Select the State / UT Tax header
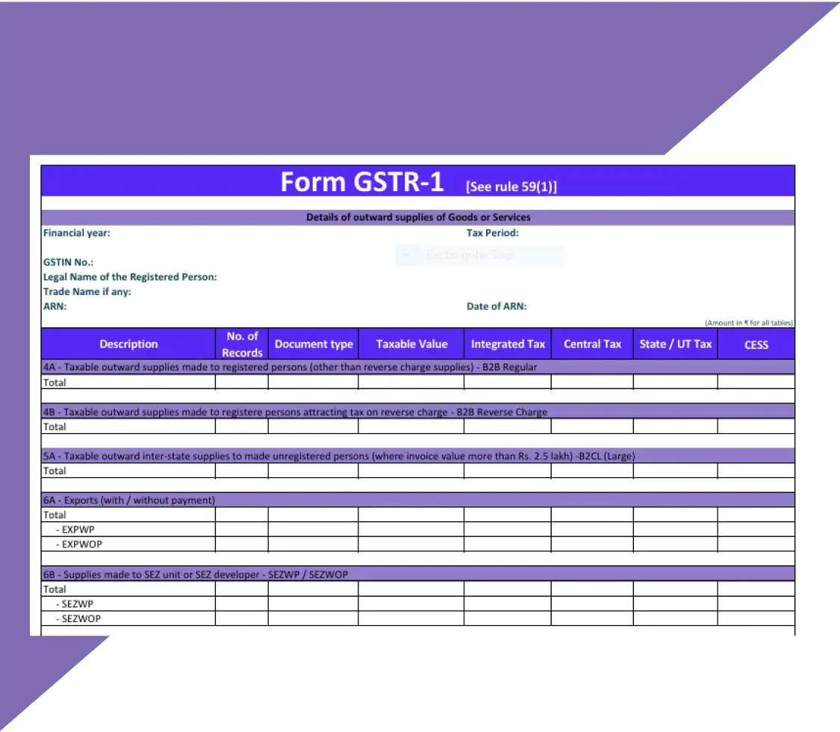 click(675, 344)
